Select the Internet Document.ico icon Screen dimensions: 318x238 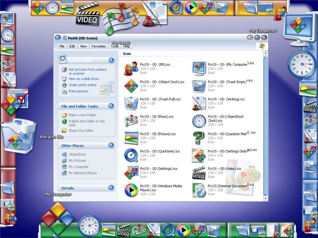coord(199,190)
